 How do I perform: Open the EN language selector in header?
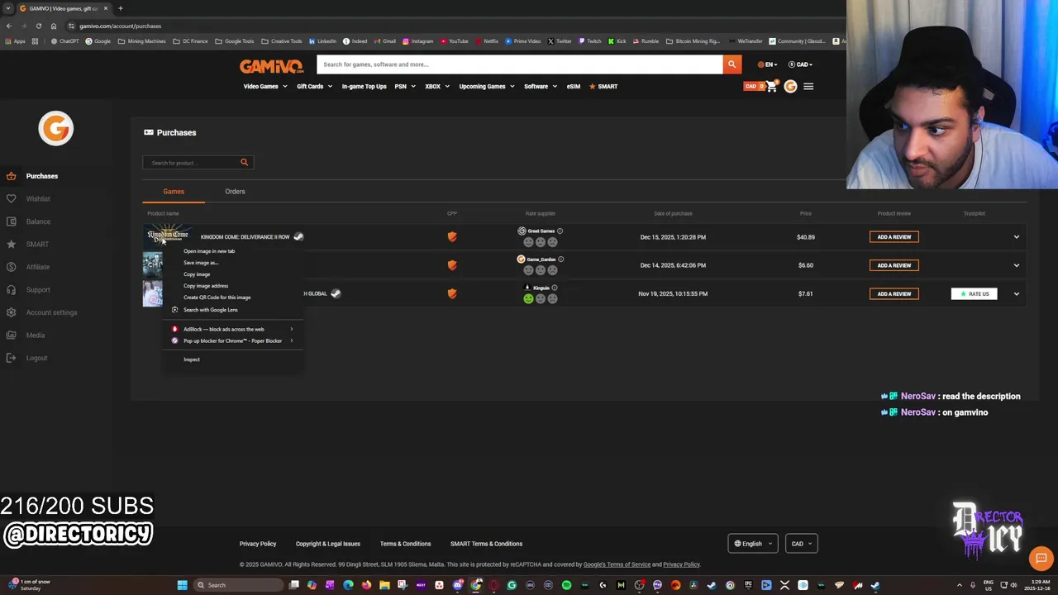(x=767, y=64)
